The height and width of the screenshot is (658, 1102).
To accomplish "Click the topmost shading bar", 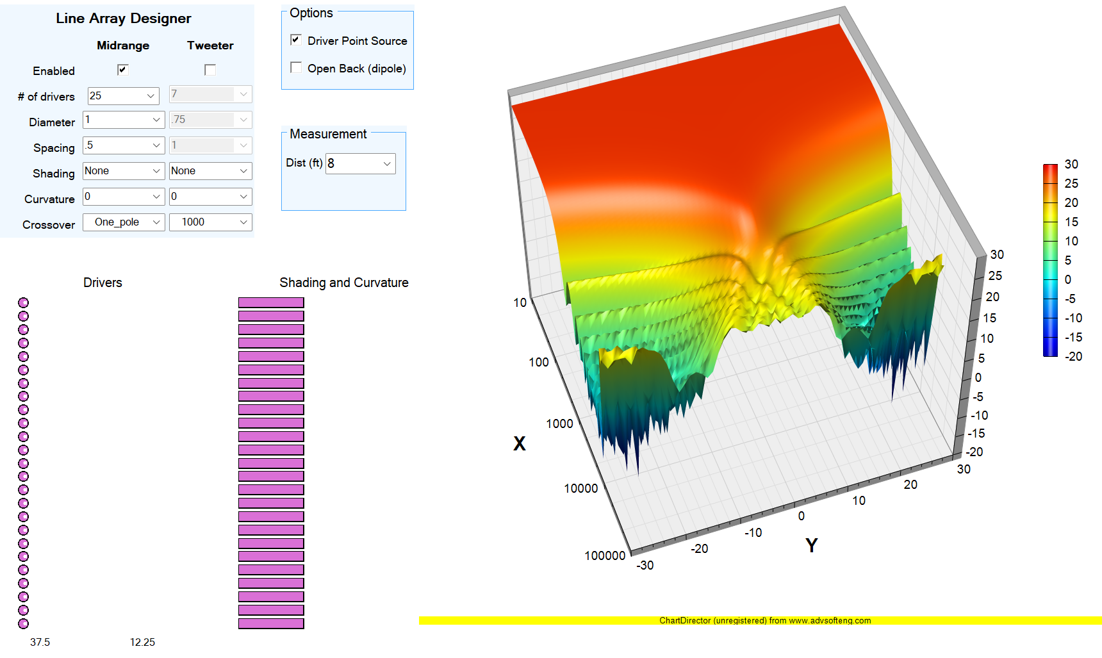I will [271, 302].
